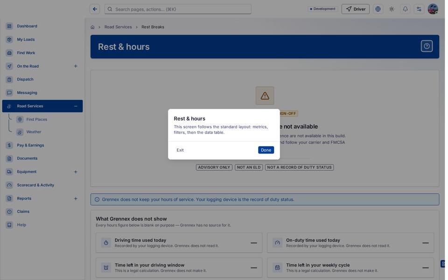Click the help question mark icon in banner
The width and height of the screenshot is (448, 280).
point(427,46)
